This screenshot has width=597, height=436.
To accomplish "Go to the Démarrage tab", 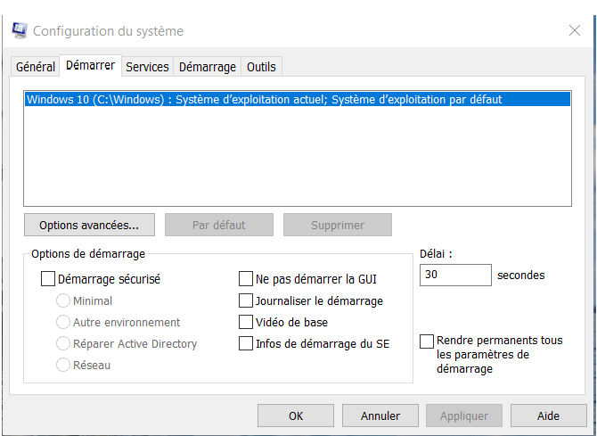I will coord(208,67).
